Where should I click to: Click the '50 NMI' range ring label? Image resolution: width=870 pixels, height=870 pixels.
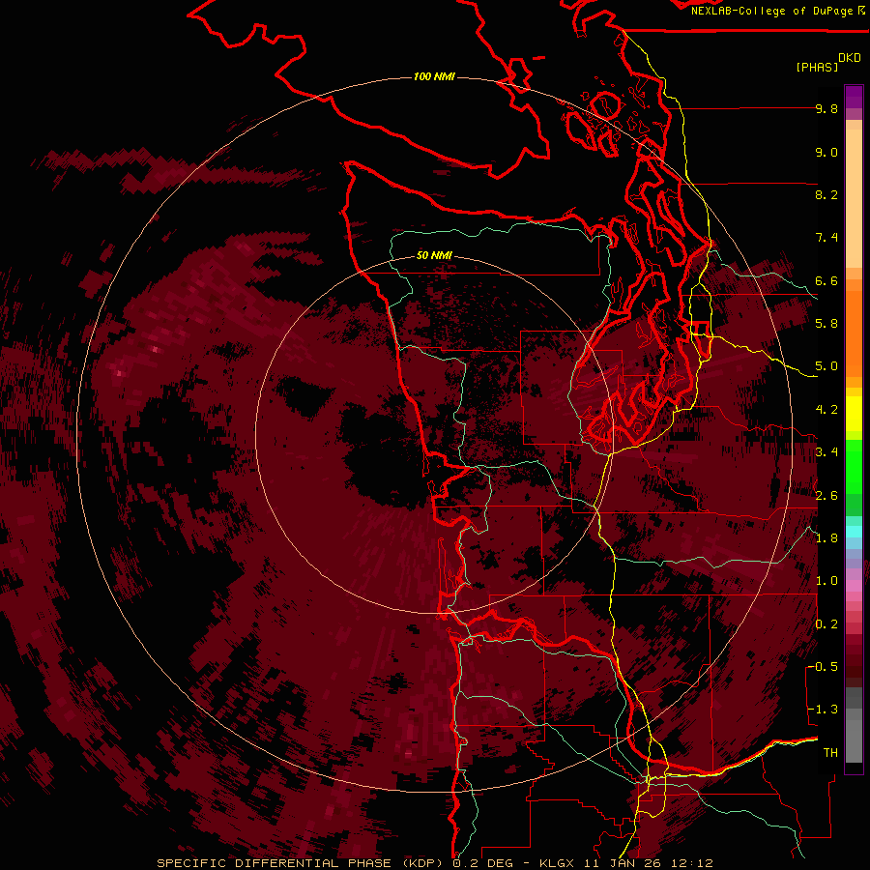[x=434, y=256]
